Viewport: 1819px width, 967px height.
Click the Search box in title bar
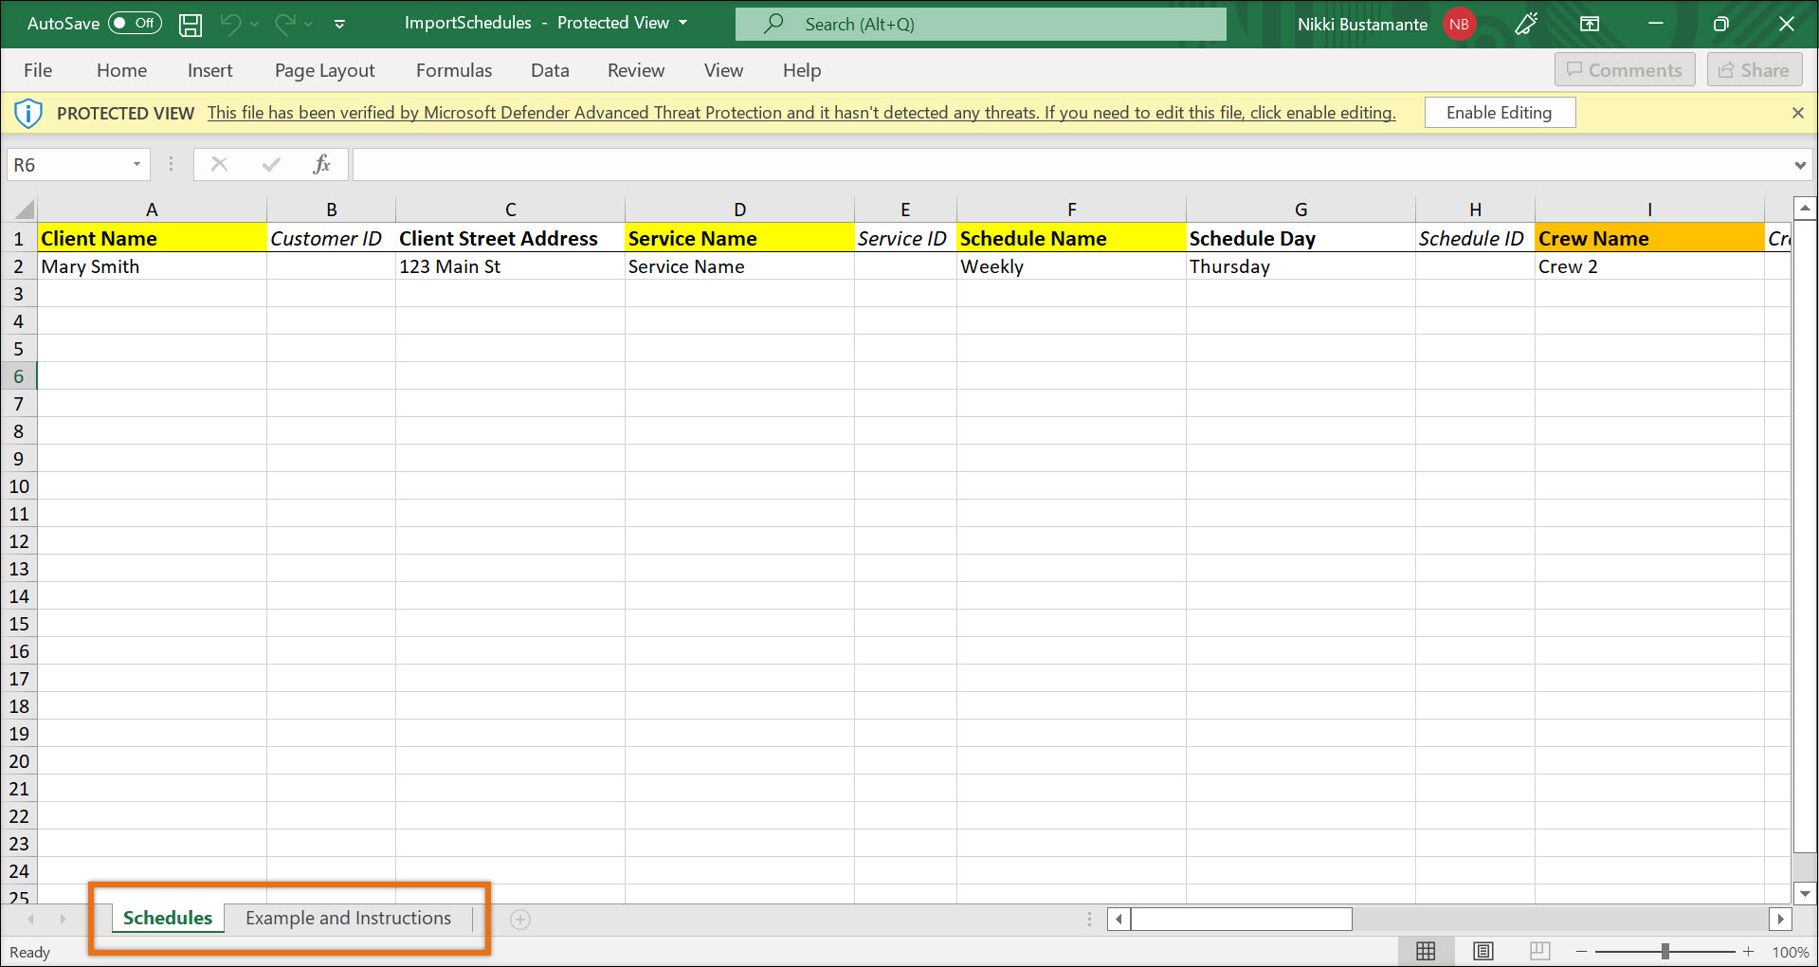point(980,25)
